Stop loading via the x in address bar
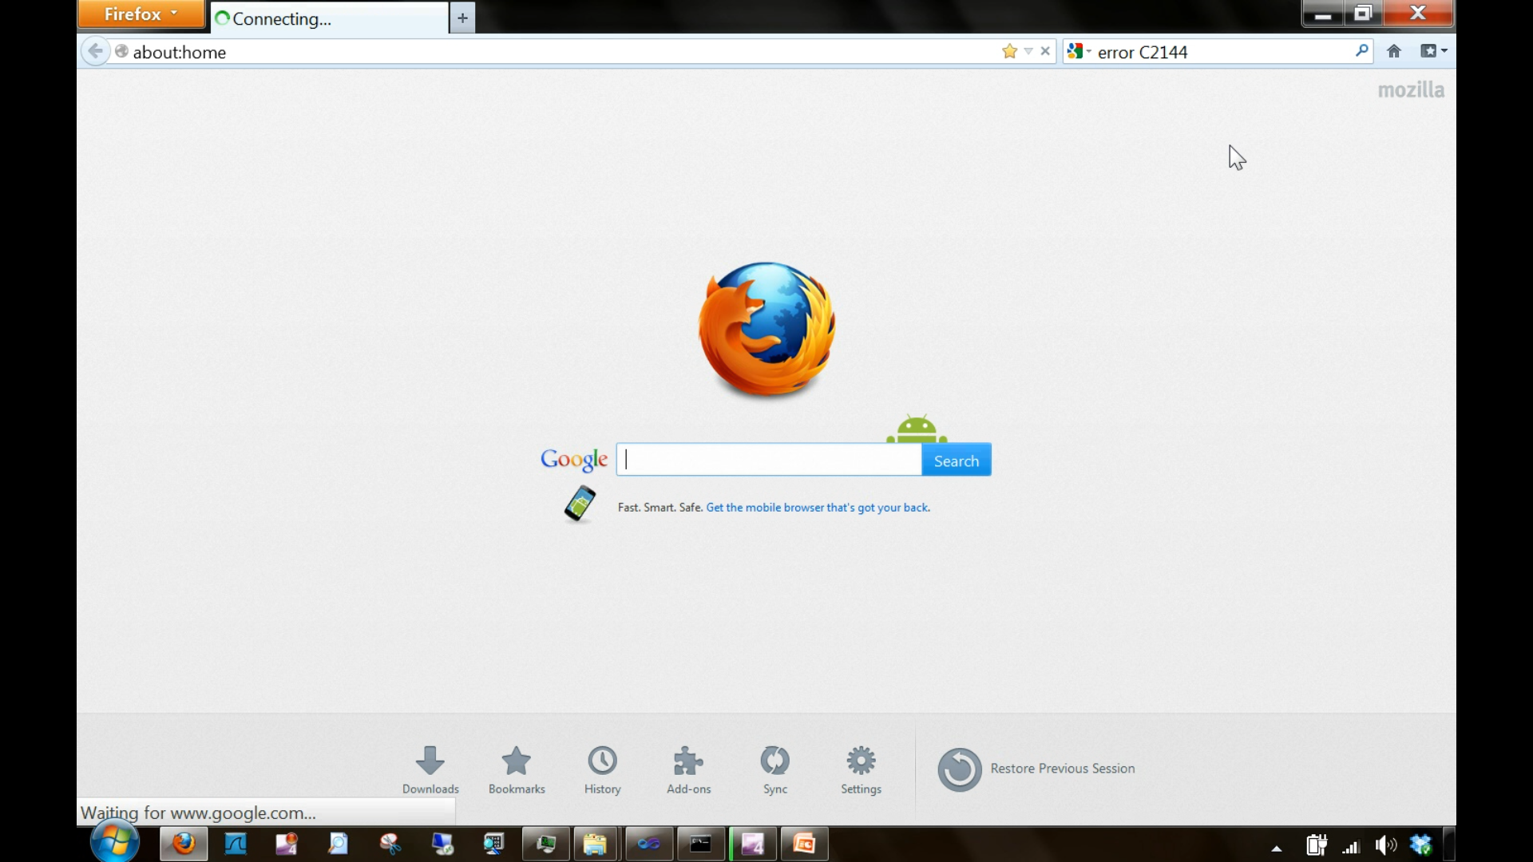Viewport: 1533px width, 862px height. pos(1046,51)
